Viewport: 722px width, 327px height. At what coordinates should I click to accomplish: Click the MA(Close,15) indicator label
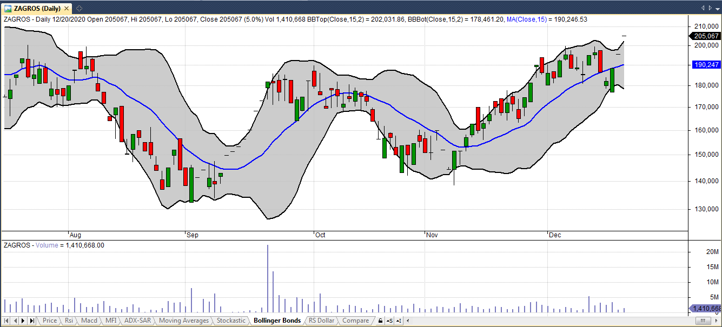(526, 19)
